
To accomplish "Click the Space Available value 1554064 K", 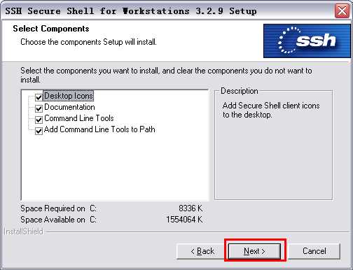I will [184, 220].
